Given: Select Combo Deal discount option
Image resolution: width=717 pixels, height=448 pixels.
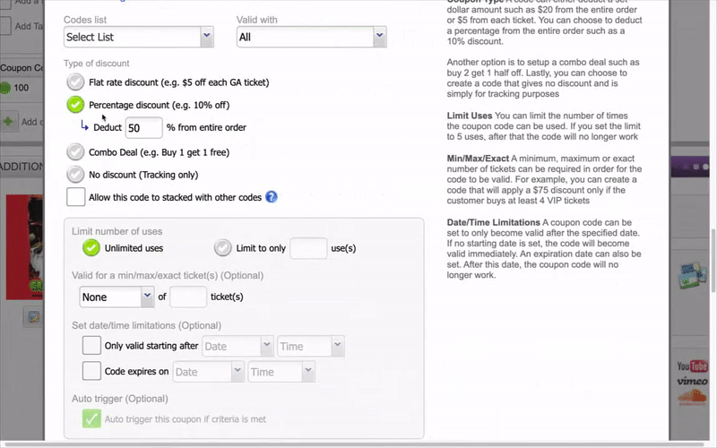Looking at the screenshot, I should coord(75,152).
